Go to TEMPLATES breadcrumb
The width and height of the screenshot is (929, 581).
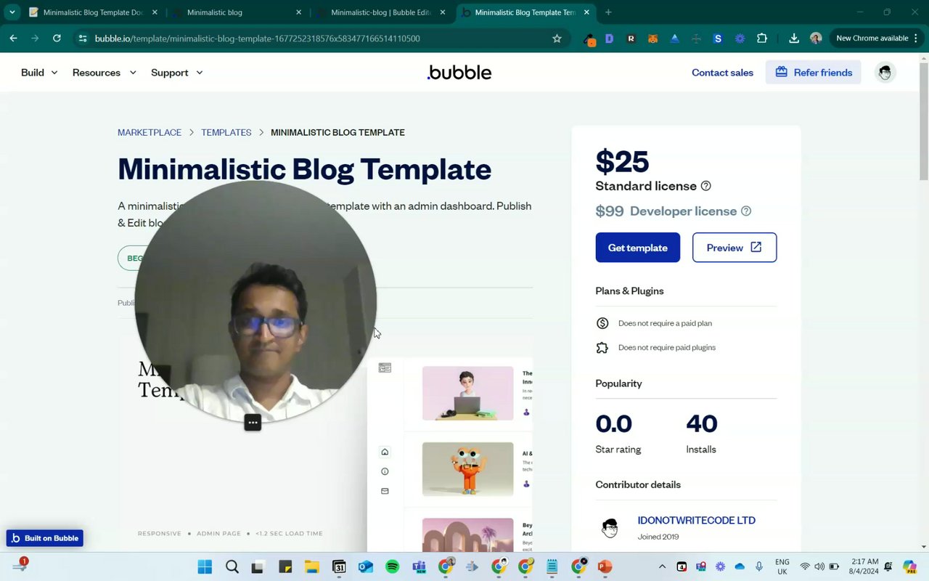tap(226, 132)
